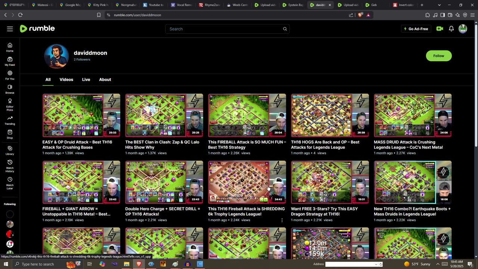478x269 pixels.
Task: Open Shop in the sidebar
Action: [x=10, y=134]
